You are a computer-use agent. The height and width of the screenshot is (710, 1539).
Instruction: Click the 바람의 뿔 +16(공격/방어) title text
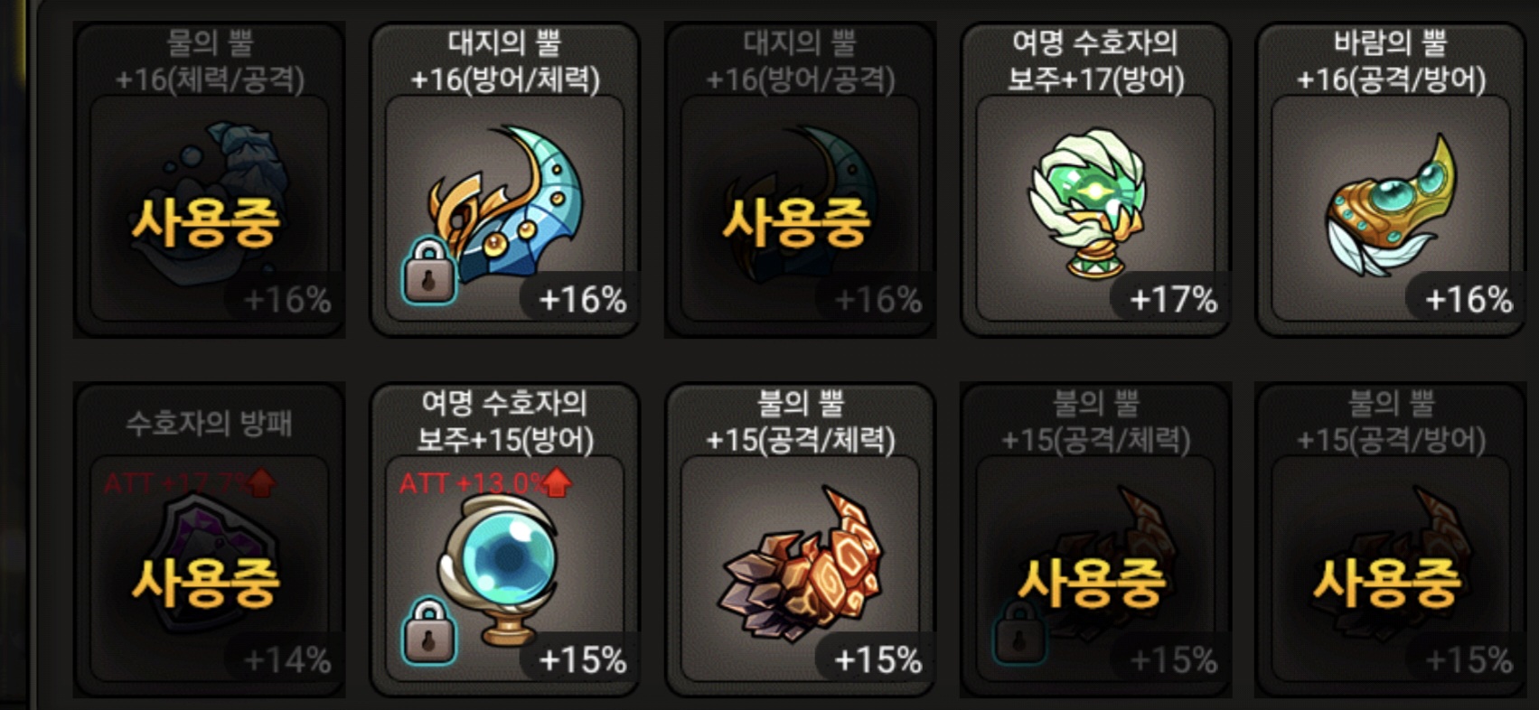pos(1391,61)
